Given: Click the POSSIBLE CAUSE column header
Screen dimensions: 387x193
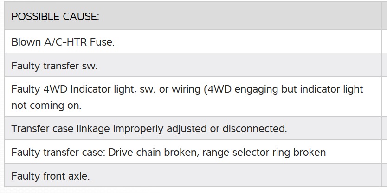Looking at the screenshot, I should [x=55, y=16].
